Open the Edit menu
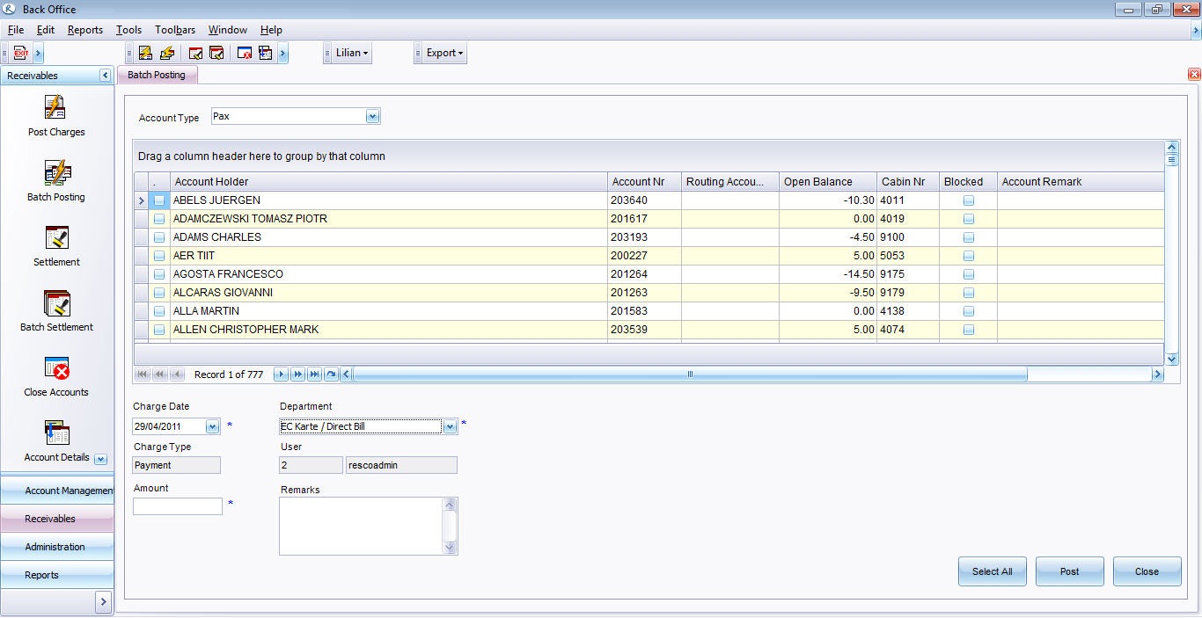The image size is (1202, 618). (x=46, y=30)
